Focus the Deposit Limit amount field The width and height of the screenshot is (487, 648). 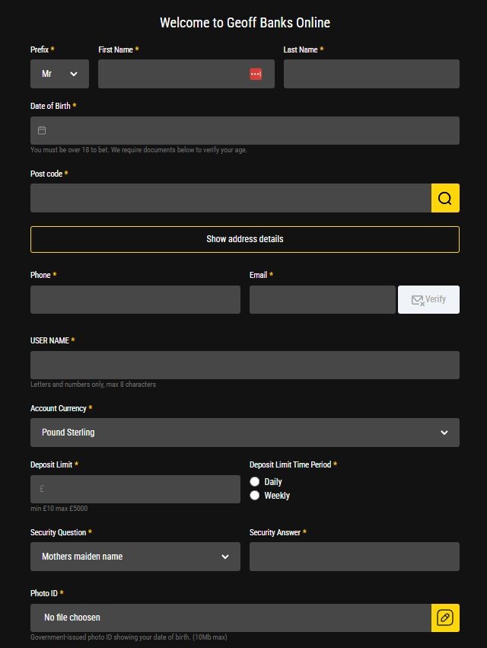point(135,490)
